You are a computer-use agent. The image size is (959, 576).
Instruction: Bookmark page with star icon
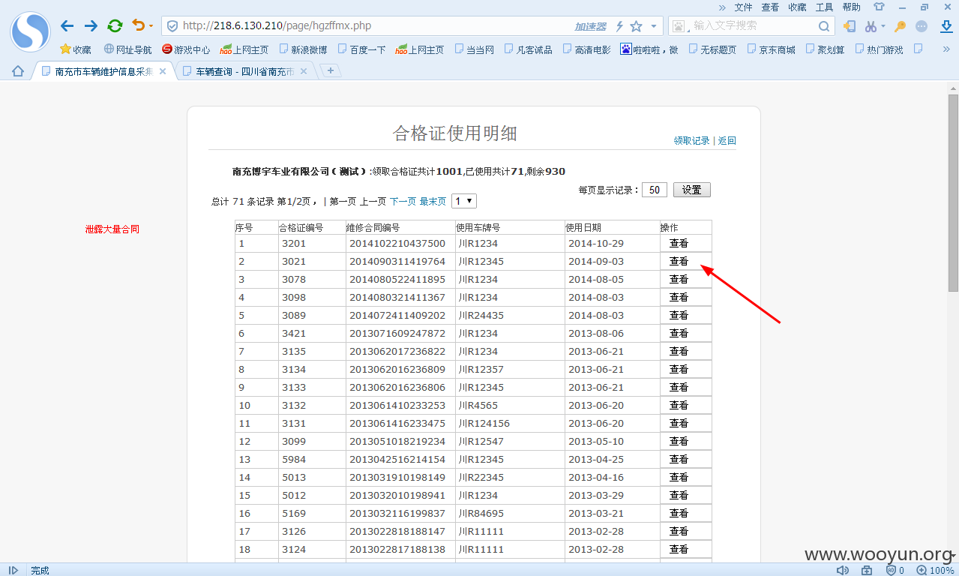(636, 26)
